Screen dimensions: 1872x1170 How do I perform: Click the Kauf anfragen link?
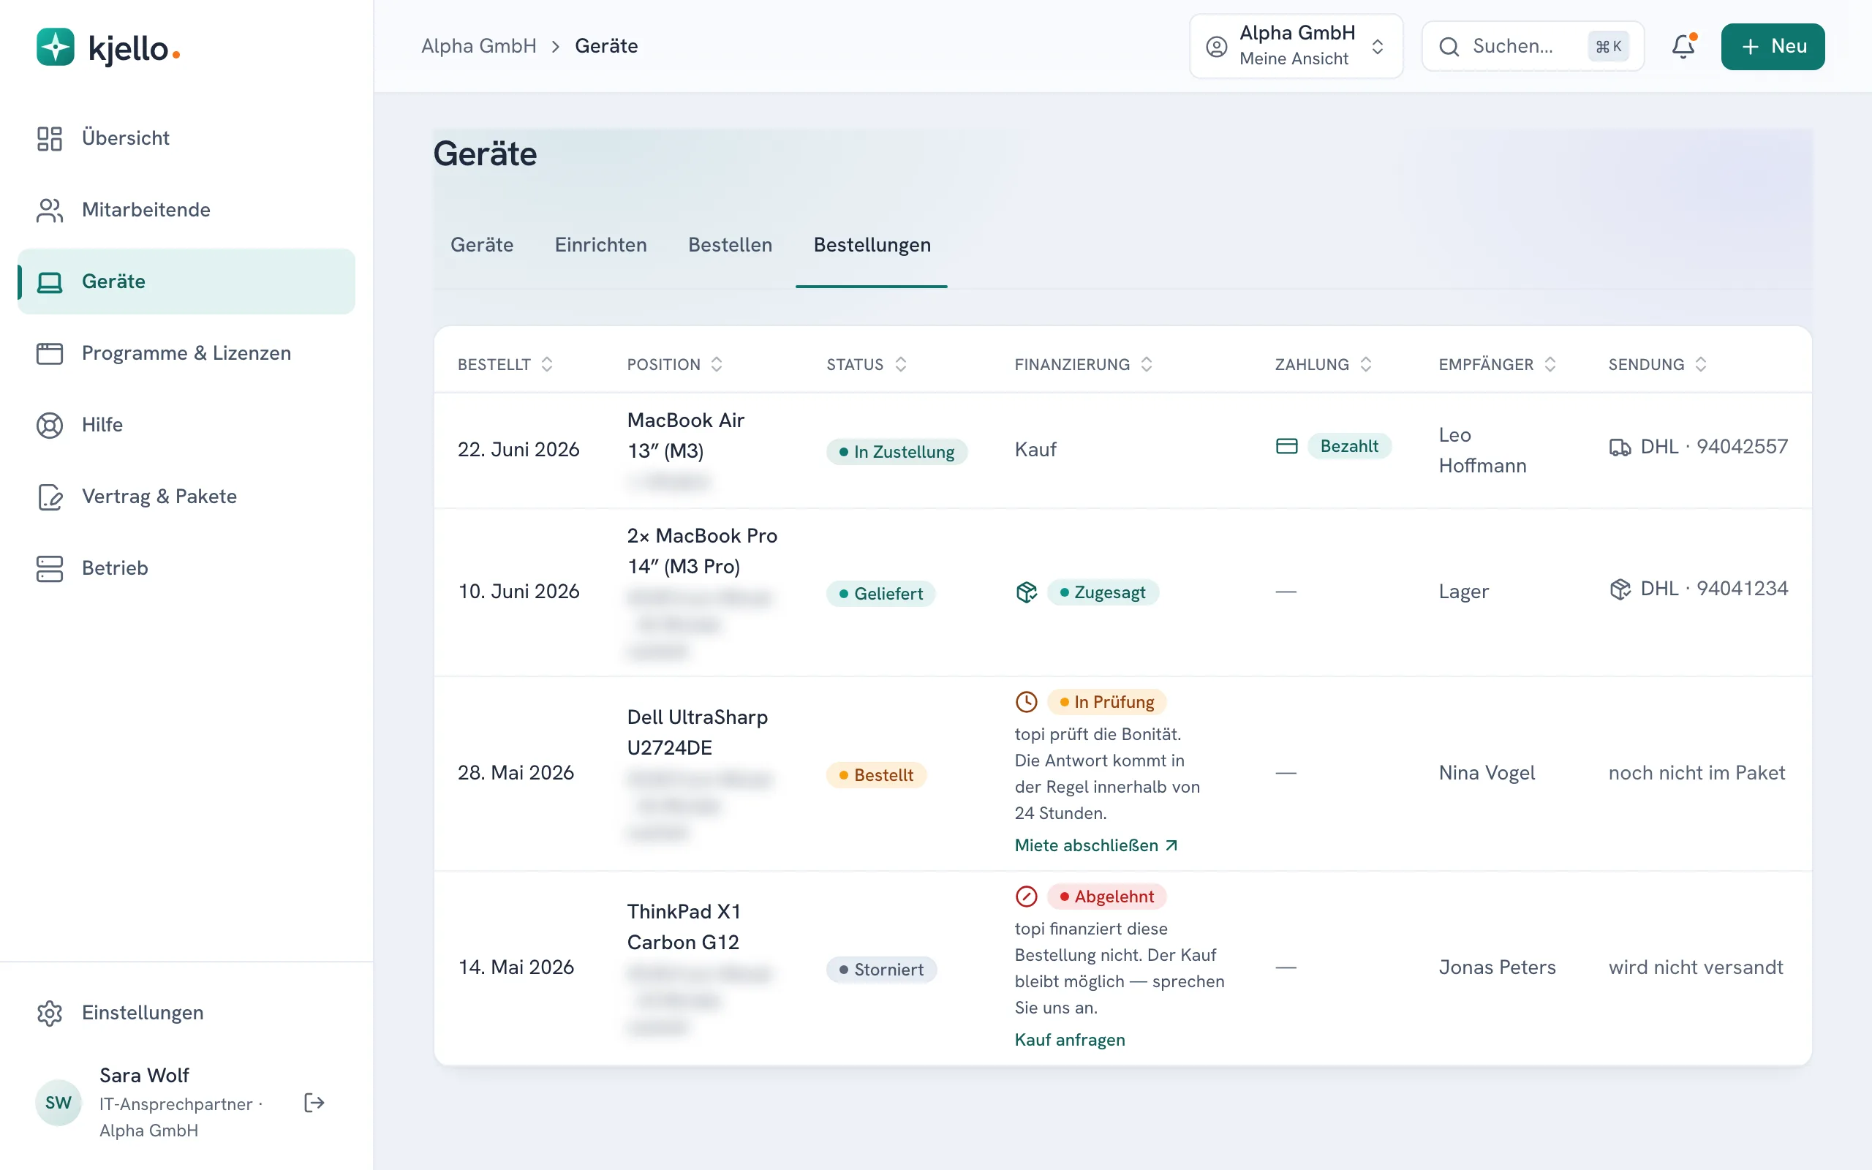coord(1070,1040)
